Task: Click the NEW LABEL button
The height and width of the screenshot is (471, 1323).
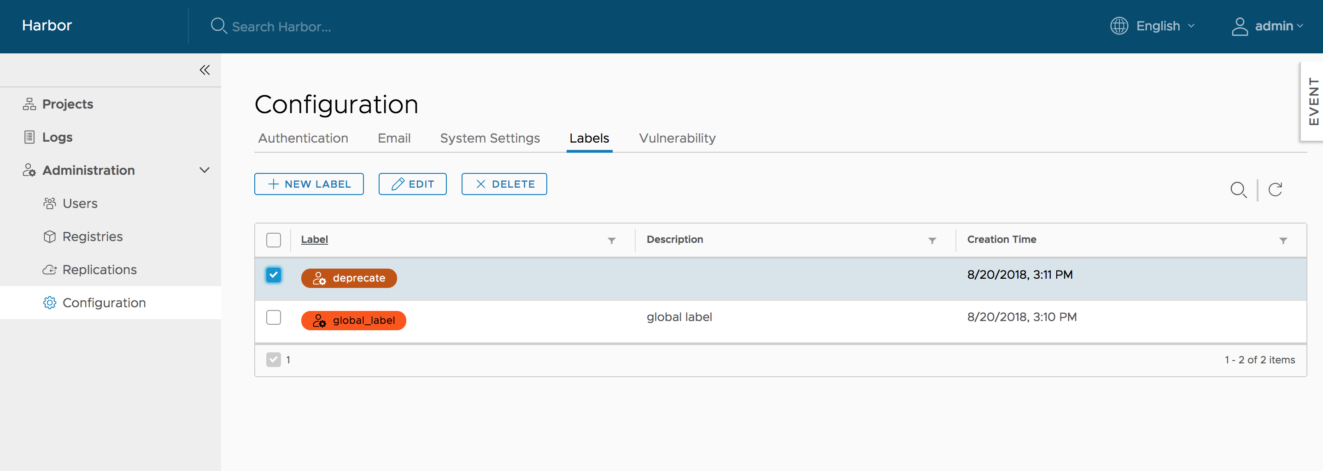Action: (309, 184)
